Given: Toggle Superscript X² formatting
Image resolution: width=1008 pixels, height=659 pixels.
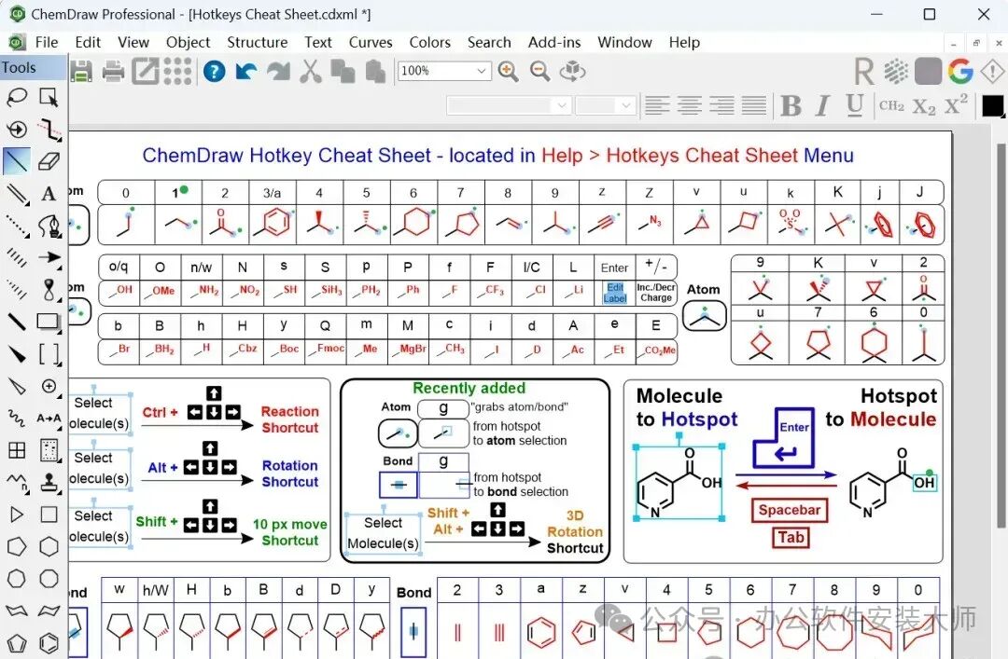Looking at the screenshot, I should click(956, 104).
